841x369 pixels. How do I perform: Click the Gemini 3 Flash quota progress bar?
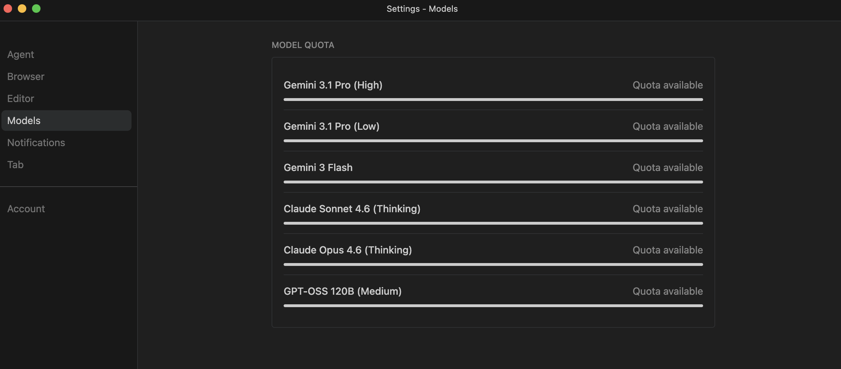coord(493,182)
